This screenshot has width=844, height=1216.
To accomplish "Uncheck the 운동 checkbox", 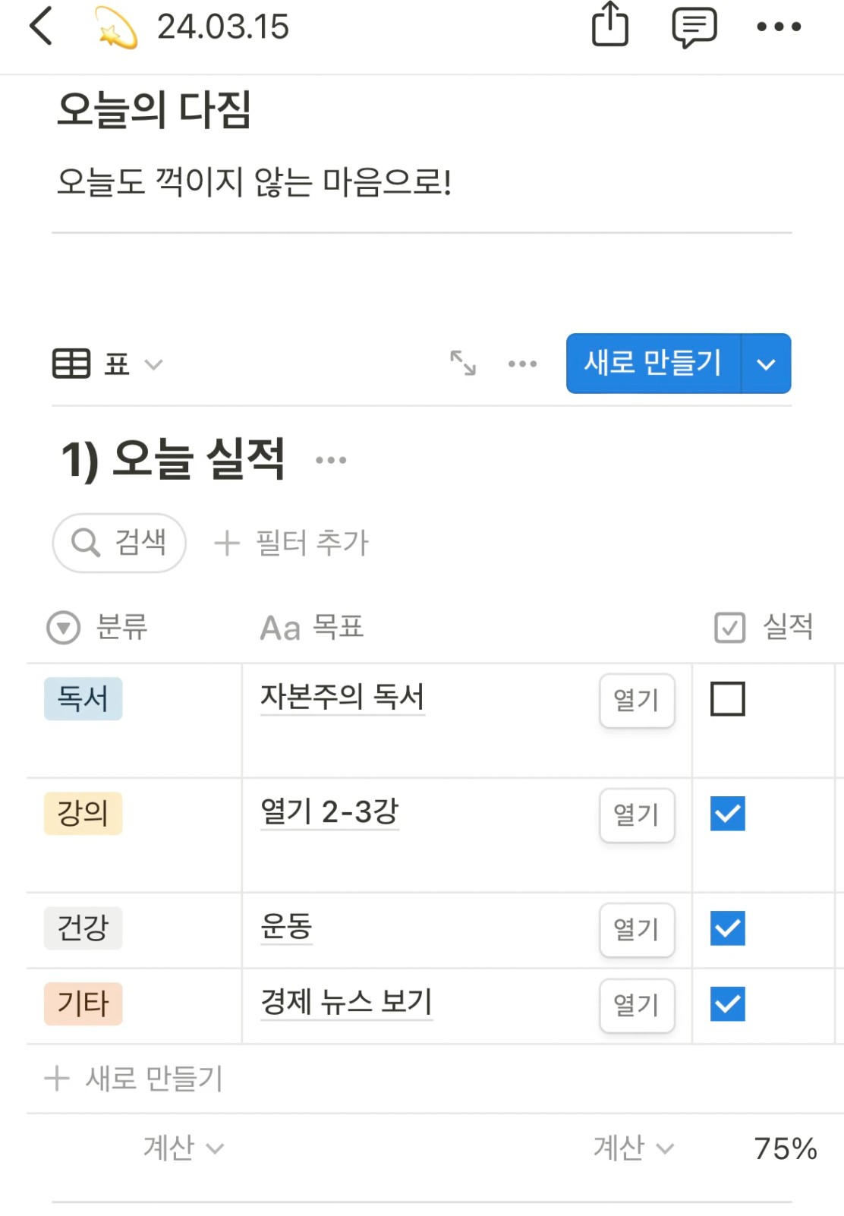I will (728, 928).
